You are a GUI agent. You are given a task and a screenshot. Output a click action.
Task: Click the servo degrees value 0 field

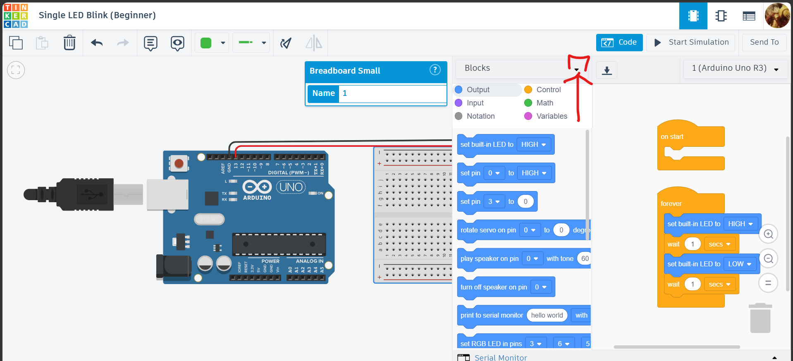tap(561, 230)
